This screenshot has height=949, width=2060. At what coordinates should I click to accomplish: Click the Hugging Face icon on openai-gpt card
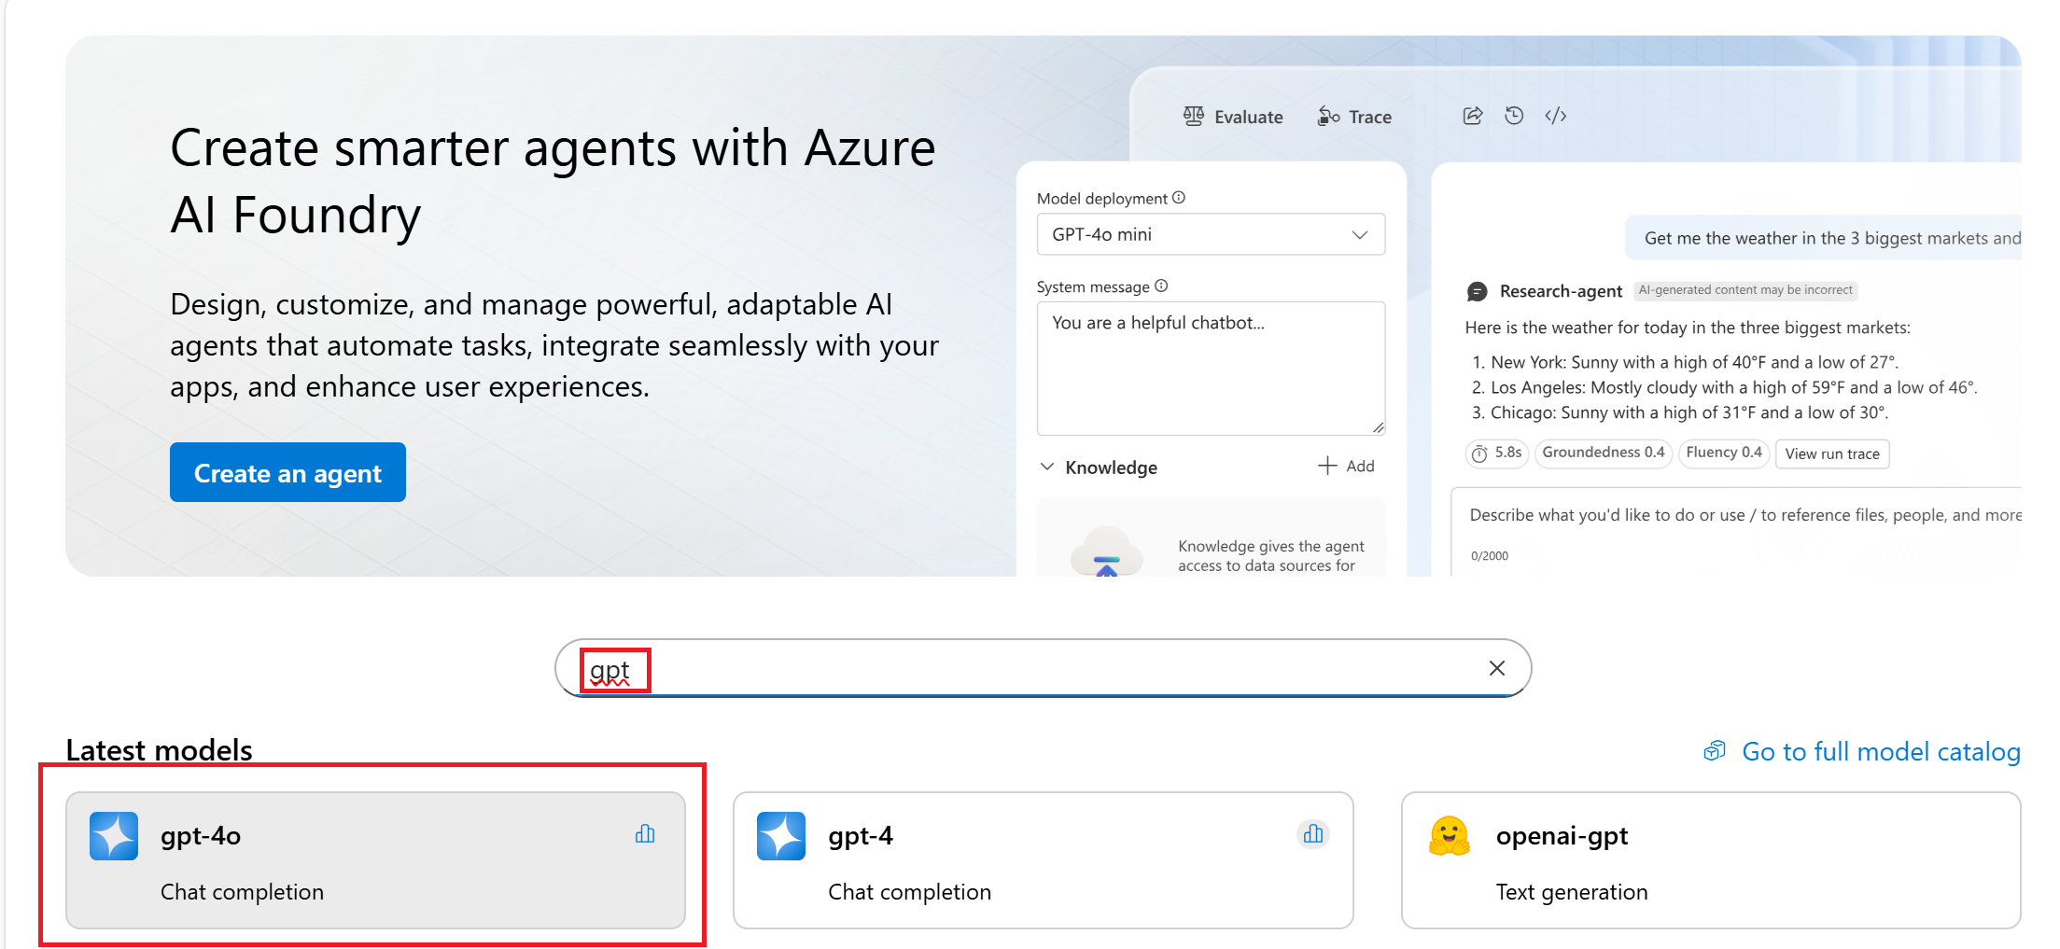point(1448,835)
